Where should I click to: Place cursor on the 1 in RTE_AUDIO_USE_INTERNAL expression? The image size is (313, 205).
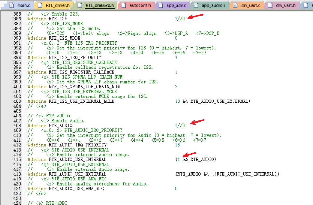pyautogui.click(x=179, y=160)
